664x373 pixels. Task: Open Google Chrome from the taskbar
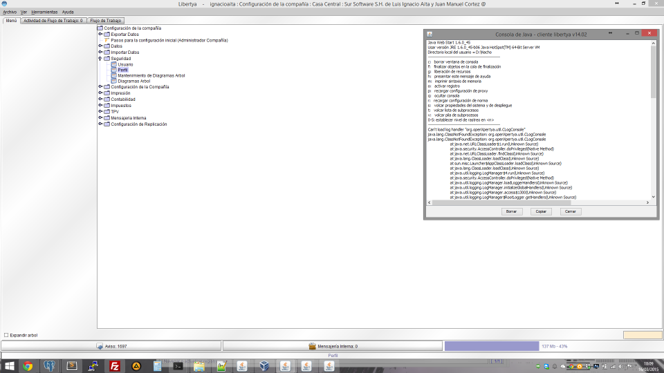28,366
